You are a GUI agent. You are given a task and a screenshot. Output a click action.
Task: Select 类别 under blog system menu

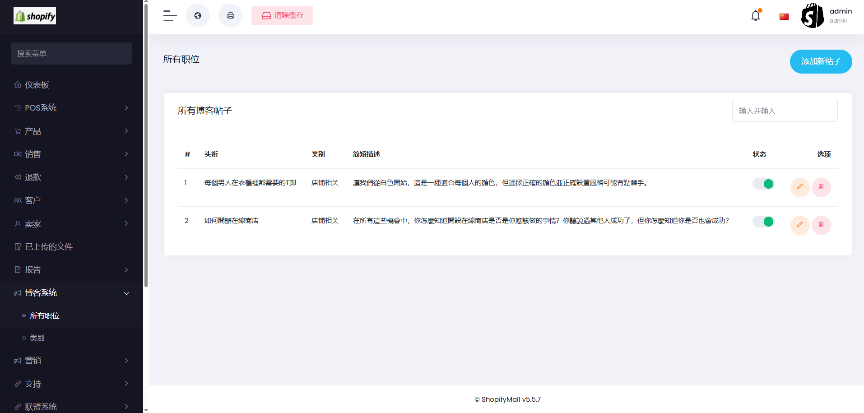[x=37, y=338]
